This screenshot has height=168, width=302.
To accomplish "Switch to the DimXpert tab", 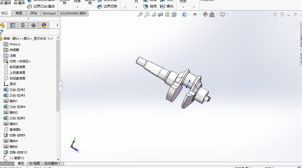I will (49, 13).
